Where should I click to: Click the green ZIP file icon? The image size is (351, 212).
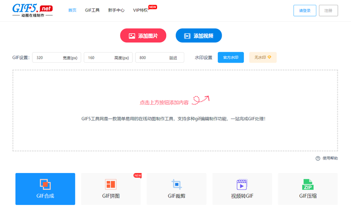click(x=308, y=184)
